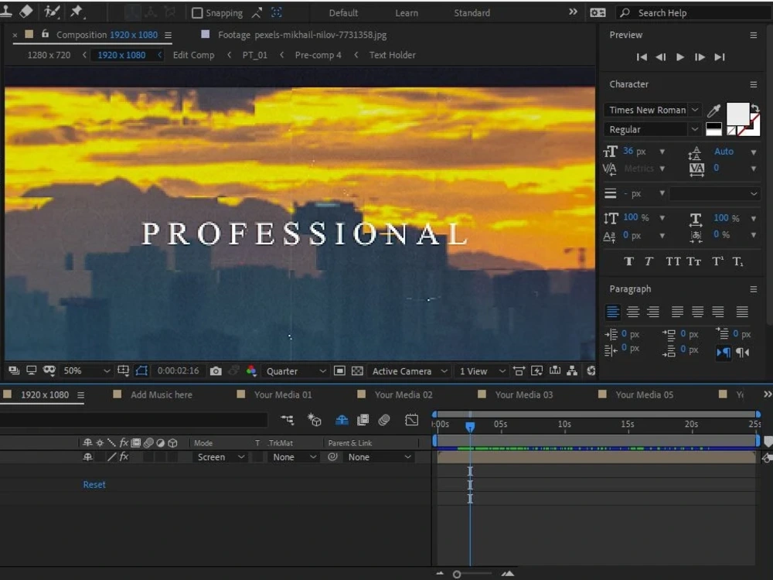Apply Small Caps text style
The height and width of the screenshot is (580, 773).
click(x=693, y=261)
